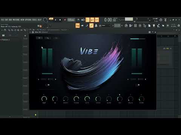Click the plug icon for plugin picker
Screen dimensions: 181x135
[154, 25]
